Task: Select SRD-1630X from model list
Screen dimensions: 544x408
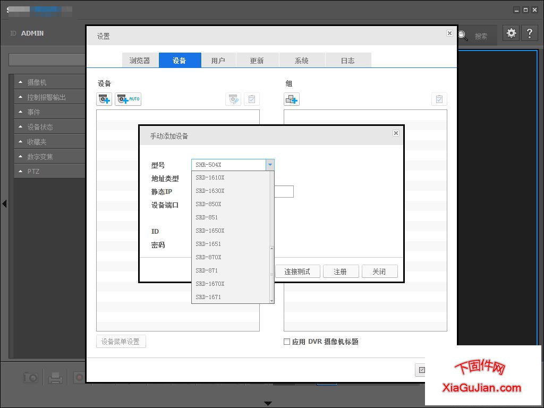Action: (x=231, y=191)
